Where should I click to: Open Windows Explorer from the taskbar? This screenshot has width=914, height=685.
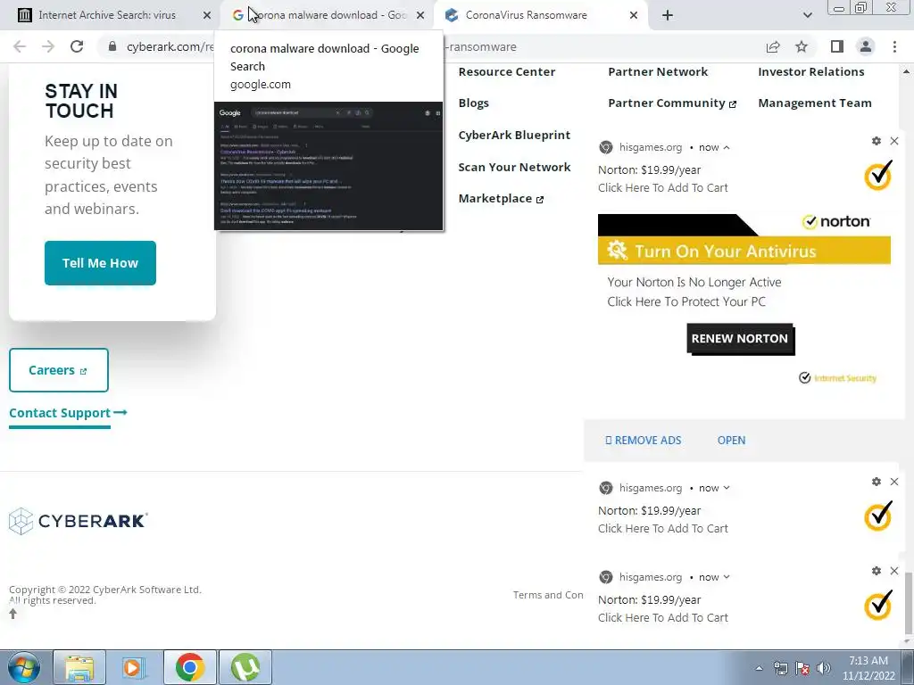click(79, 667)
